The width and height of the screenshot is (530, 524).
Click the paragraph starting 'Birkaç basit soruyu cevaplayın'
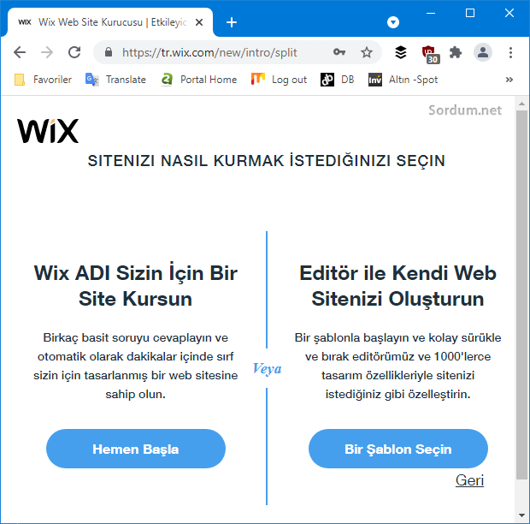(136, 366)
